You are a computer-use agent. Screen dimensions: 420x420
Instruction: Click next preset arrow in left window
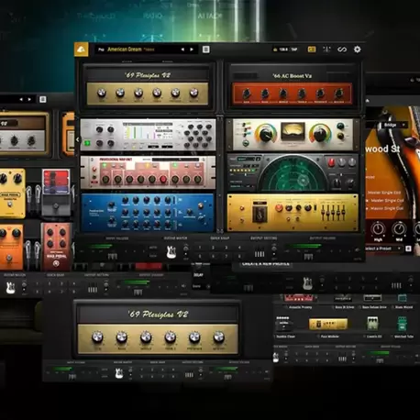[x=29, y=99]
